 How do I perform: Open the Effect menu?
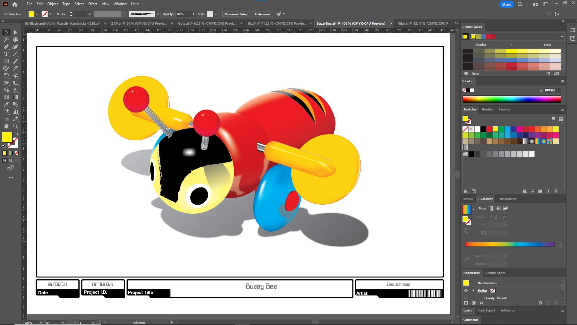93,4
